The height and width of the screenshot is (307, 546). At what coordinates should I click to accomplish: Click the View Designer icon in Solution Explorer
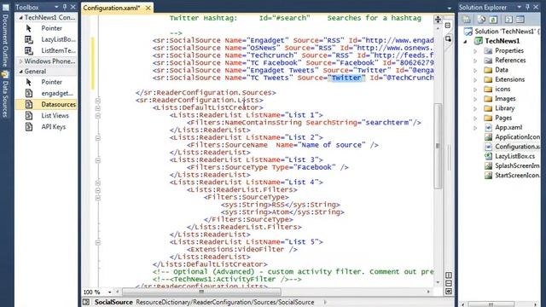520,20
